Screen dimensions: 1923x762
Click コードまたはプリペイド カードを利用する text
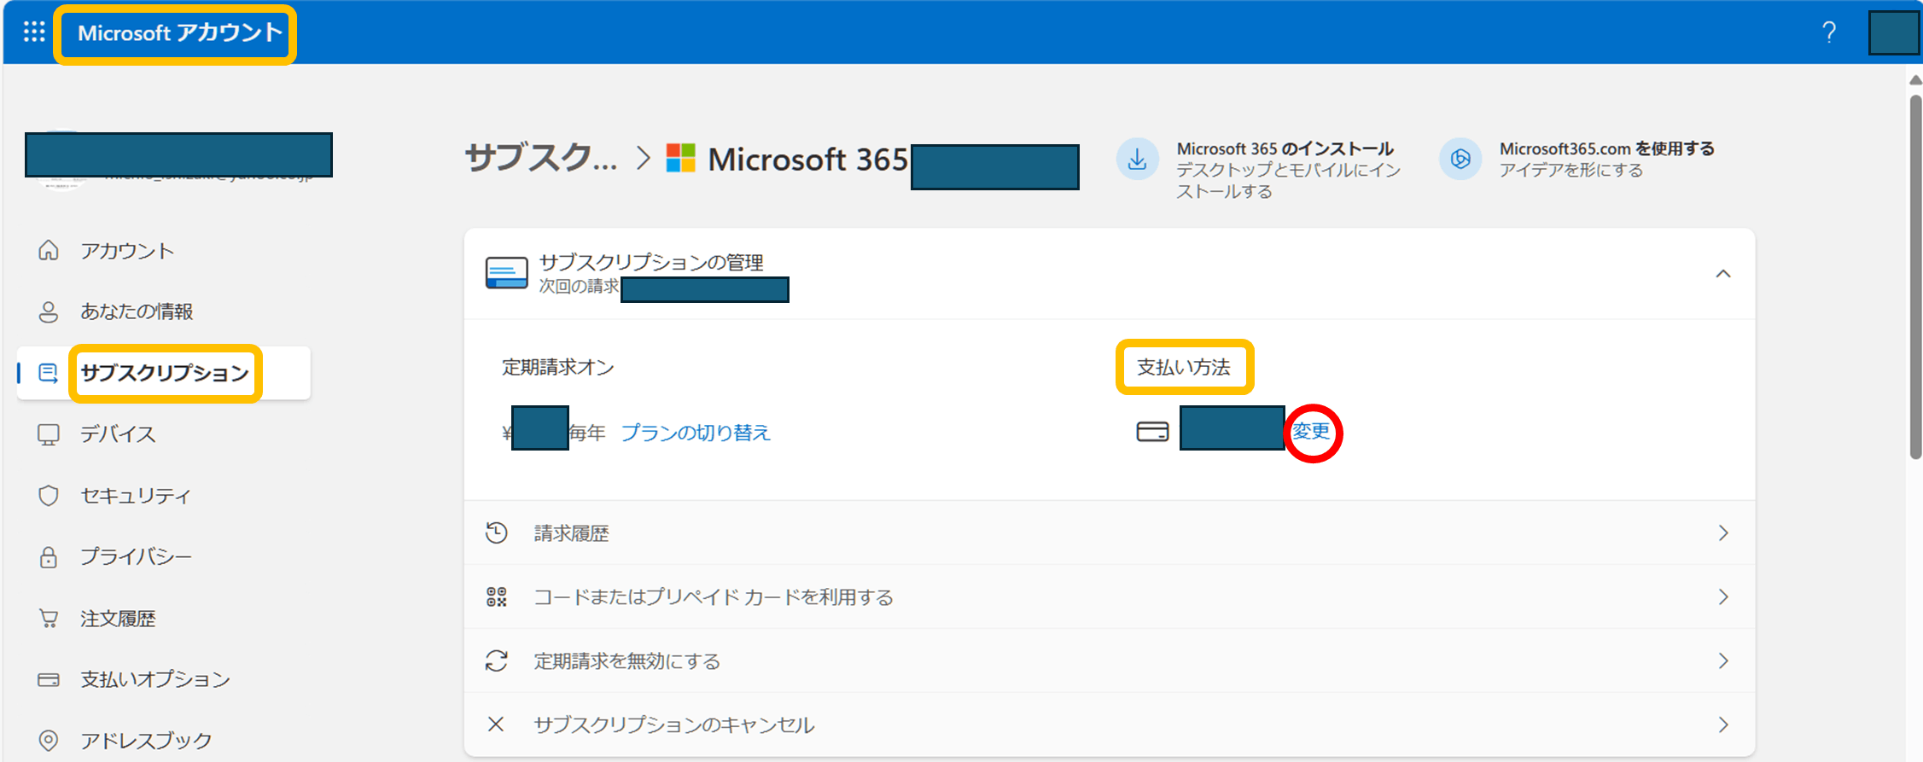tap(714, 597)
